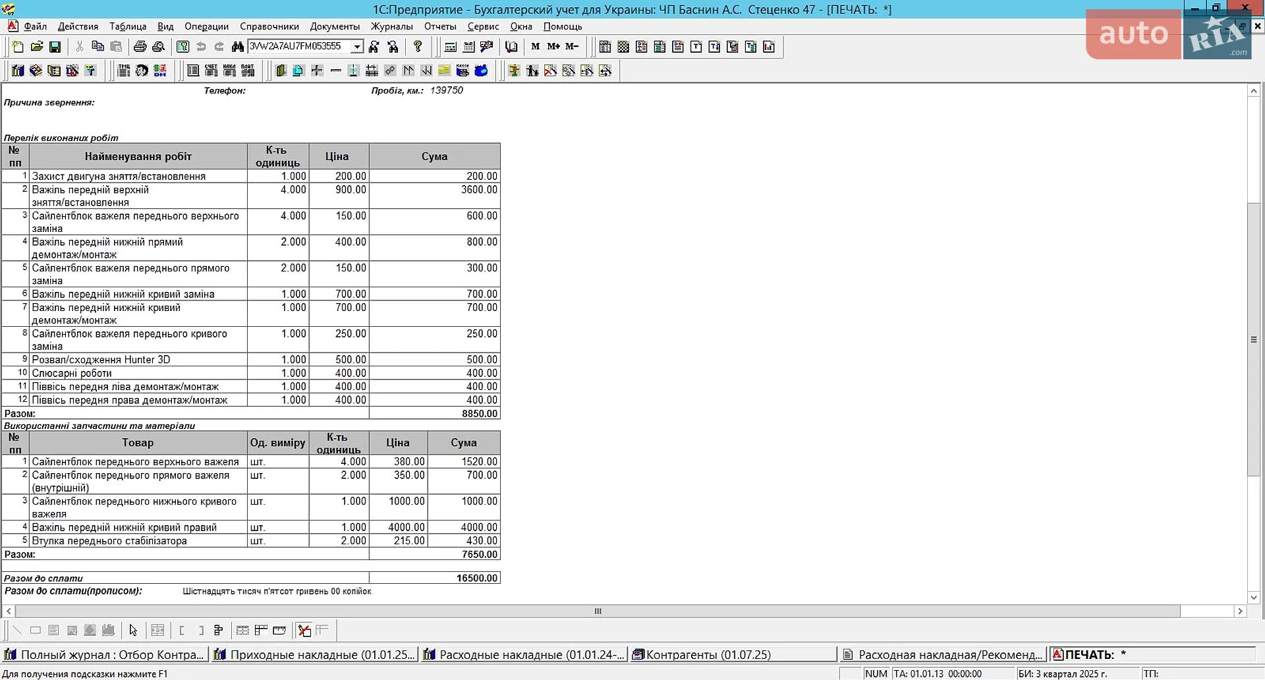Switch to ПЕЧАТЬ window tab
Screen dimensions: 1265x680
[x=1153, y=654]
